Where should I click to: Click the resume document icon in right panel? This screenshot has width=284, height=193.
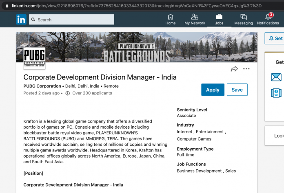point(276,93)
